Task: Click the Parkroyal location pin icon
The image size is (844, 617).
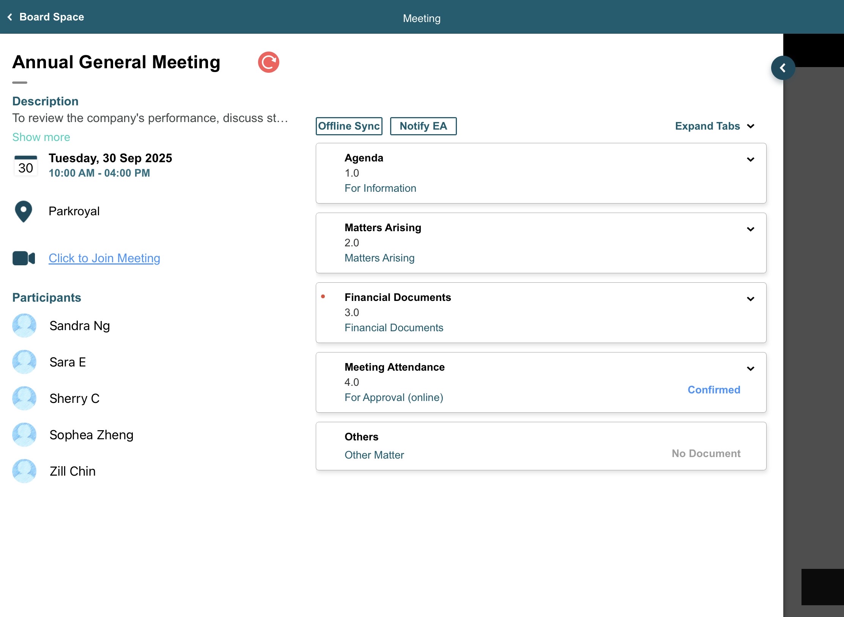Action: (24, 211)
